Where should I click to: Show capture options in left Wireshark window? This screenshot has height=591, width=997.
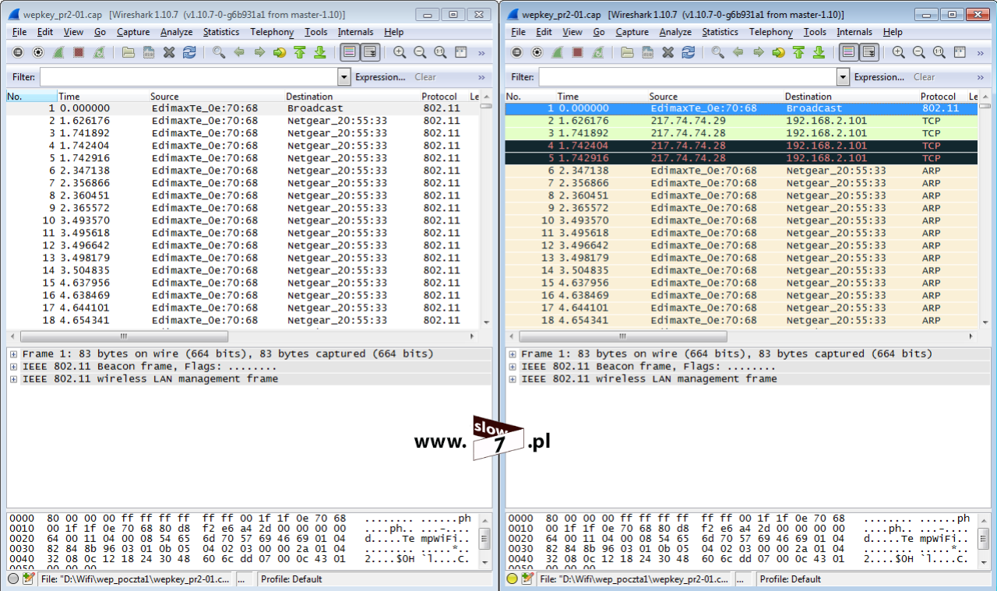[x=38, y=52]
